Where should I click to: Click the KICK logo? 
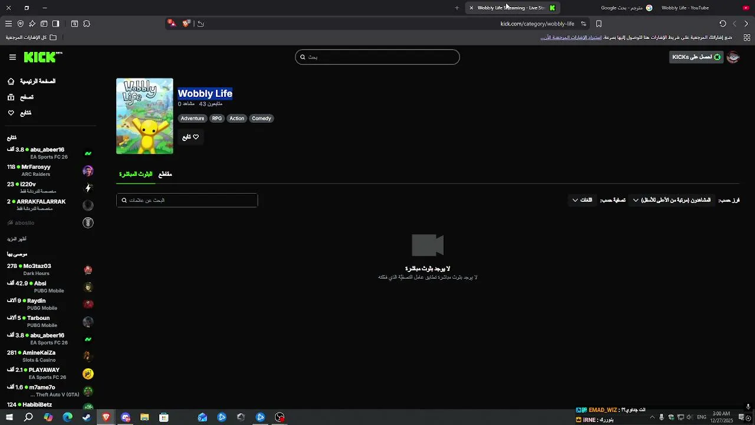[42, 57]
